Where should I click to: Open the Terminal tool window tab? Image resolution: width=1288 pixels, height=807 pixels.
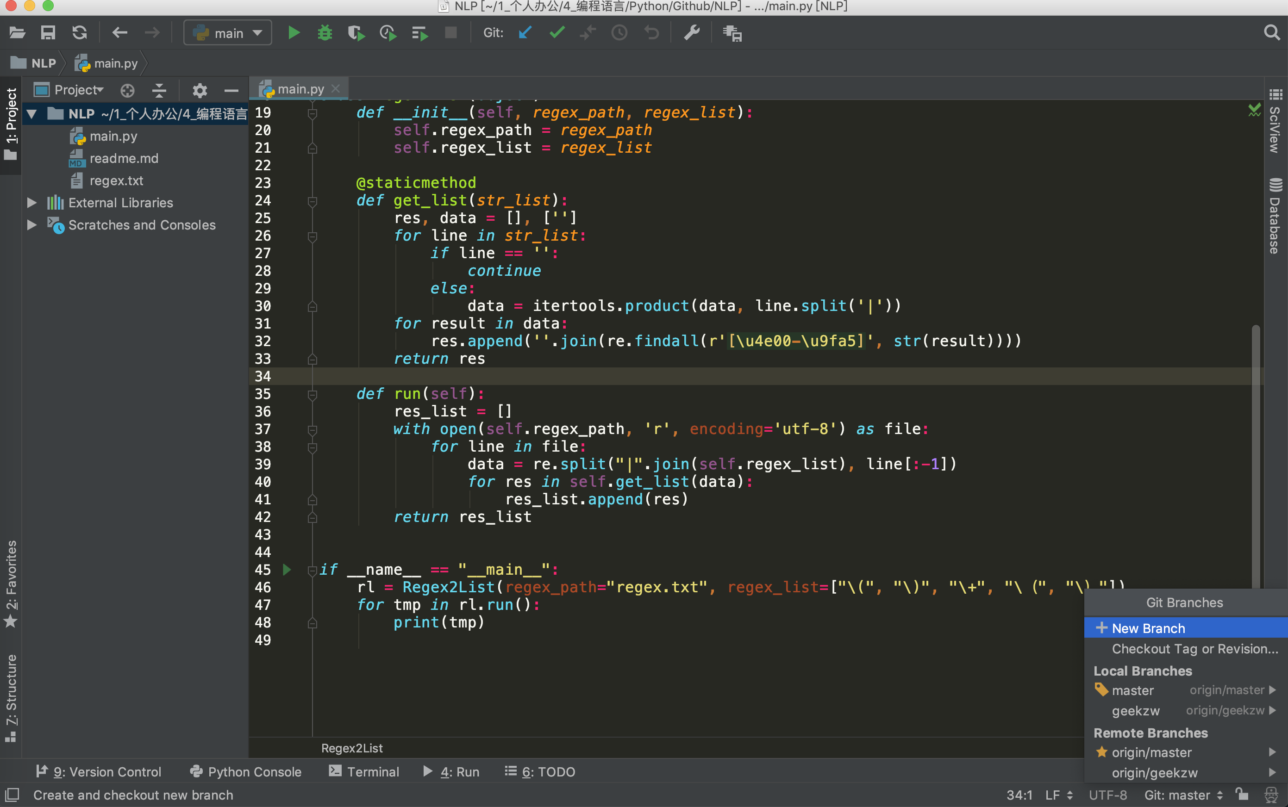364,771
